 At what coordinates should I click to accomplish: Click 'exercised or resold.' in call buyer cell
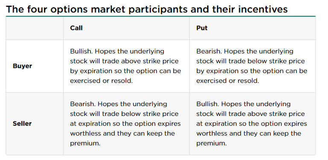tap(102, 80)
